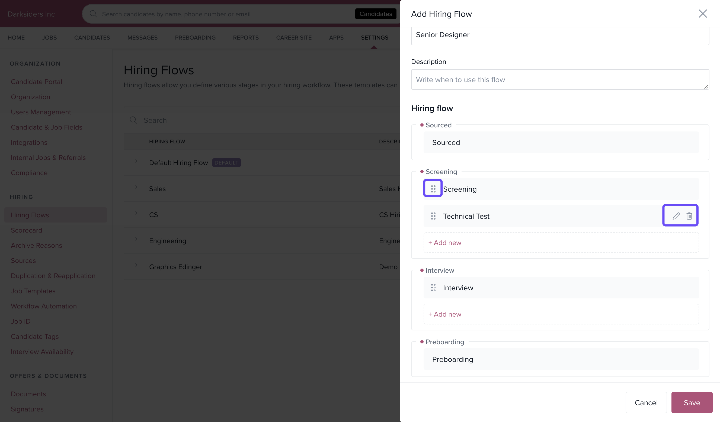The width and height of the screenshot is (720, 422).
Task: Open Scorecard settings in the sidebar
Action: point(27,230)
